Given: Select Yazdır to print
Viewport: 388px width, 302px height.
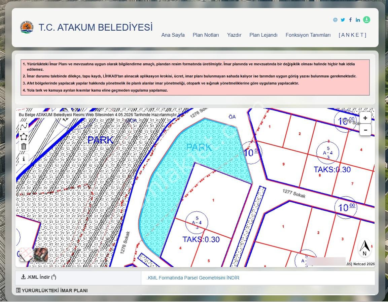Looking at the screenshot, I should pyautogui.click(x=234, y=35).
